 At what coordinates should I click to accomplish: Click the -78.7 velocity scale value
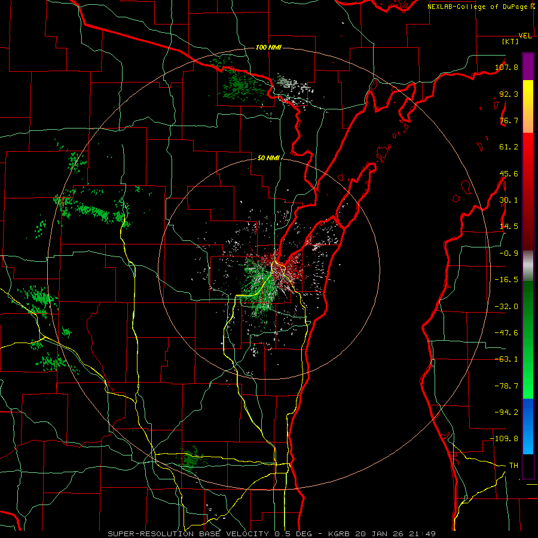[506, 386]
